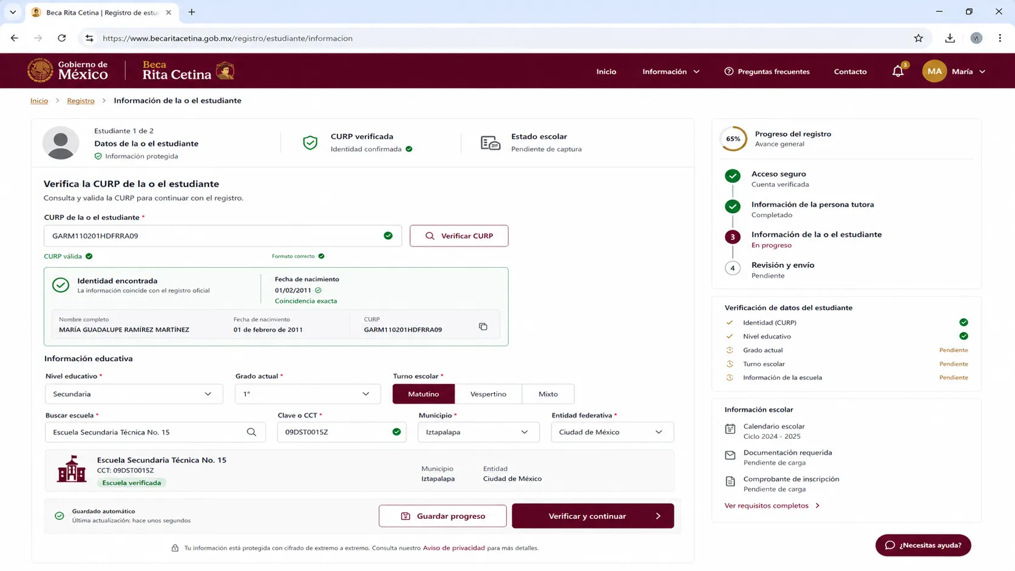
Task: Reload the page with the refresh icon
Action: (62, 38)
